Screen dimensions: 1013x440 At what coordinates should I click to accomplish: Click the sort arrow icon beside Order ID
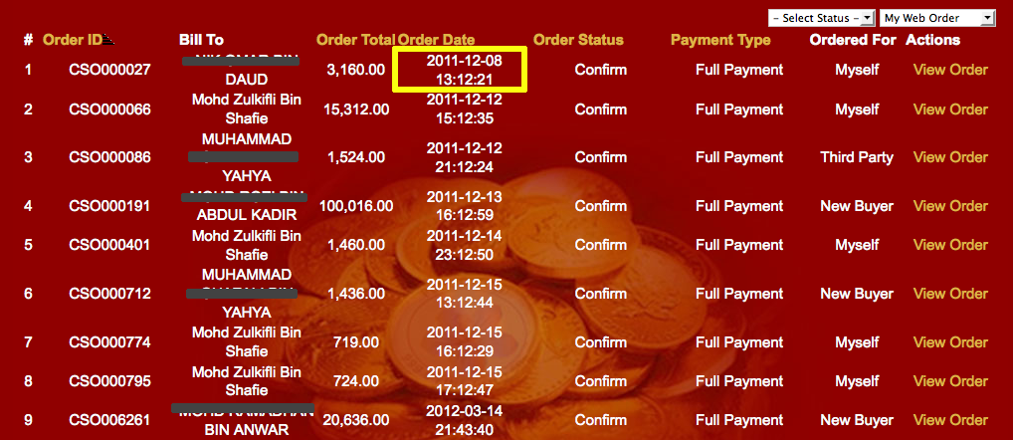click(x=109, y=41)
